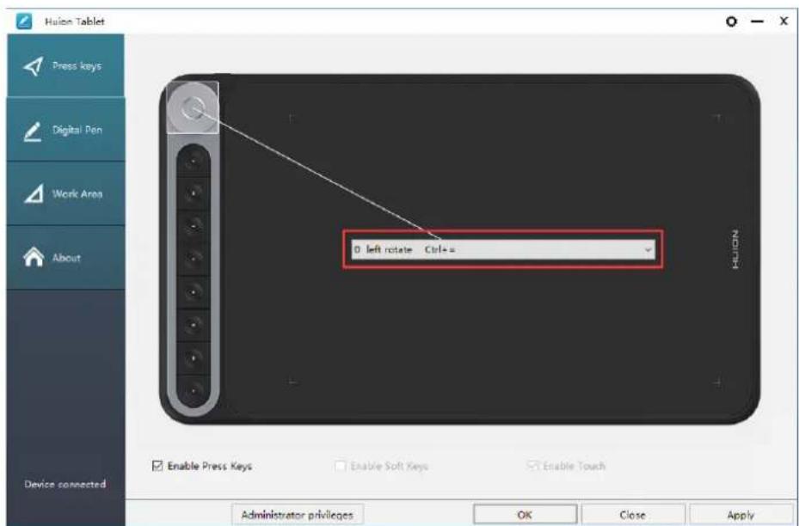Open settings via title bar gear icon
The height and width of the screenshot is (526, 799).
[731, 21]
